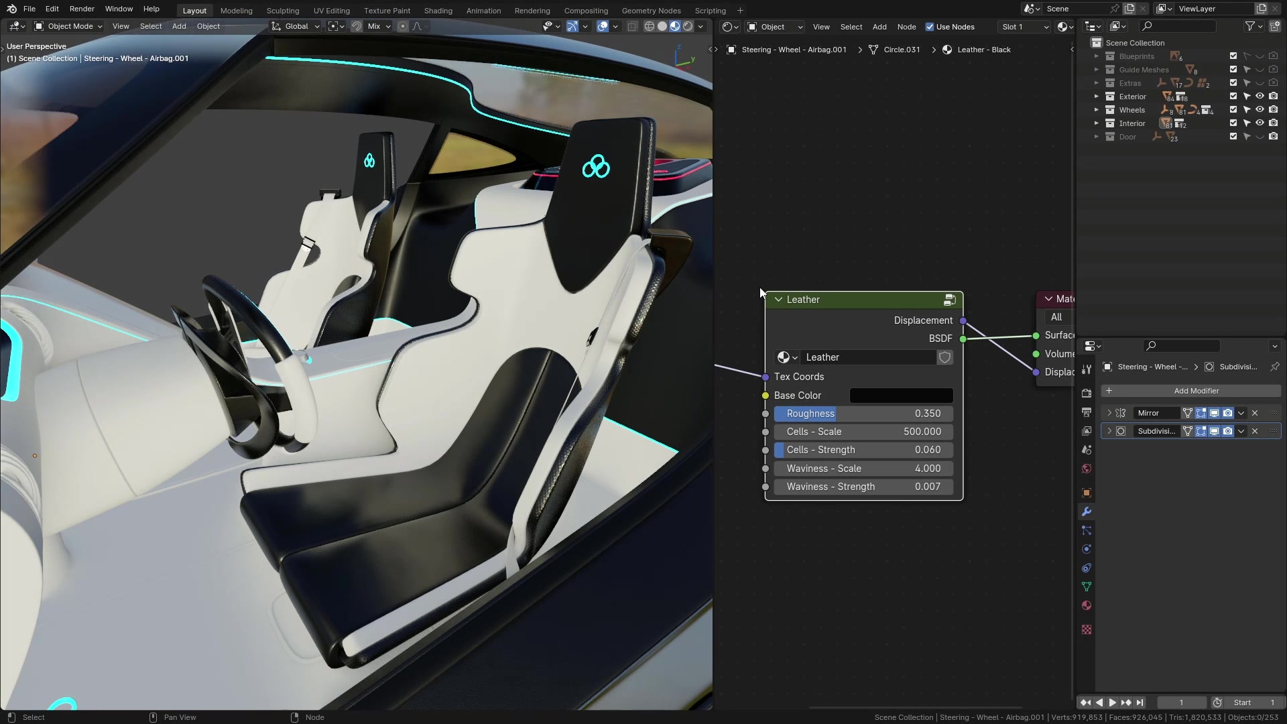Hide the Wheels collection in viewport
Viewport: 1287px width, 724px height.
(1260, 109)
